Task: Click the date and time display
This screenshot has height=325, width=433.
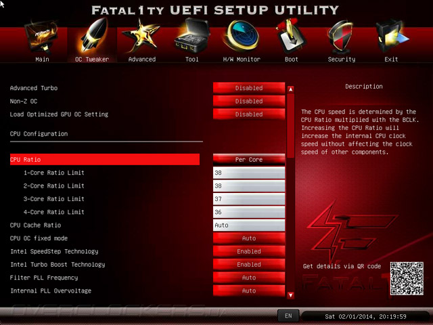Action: 365,316
